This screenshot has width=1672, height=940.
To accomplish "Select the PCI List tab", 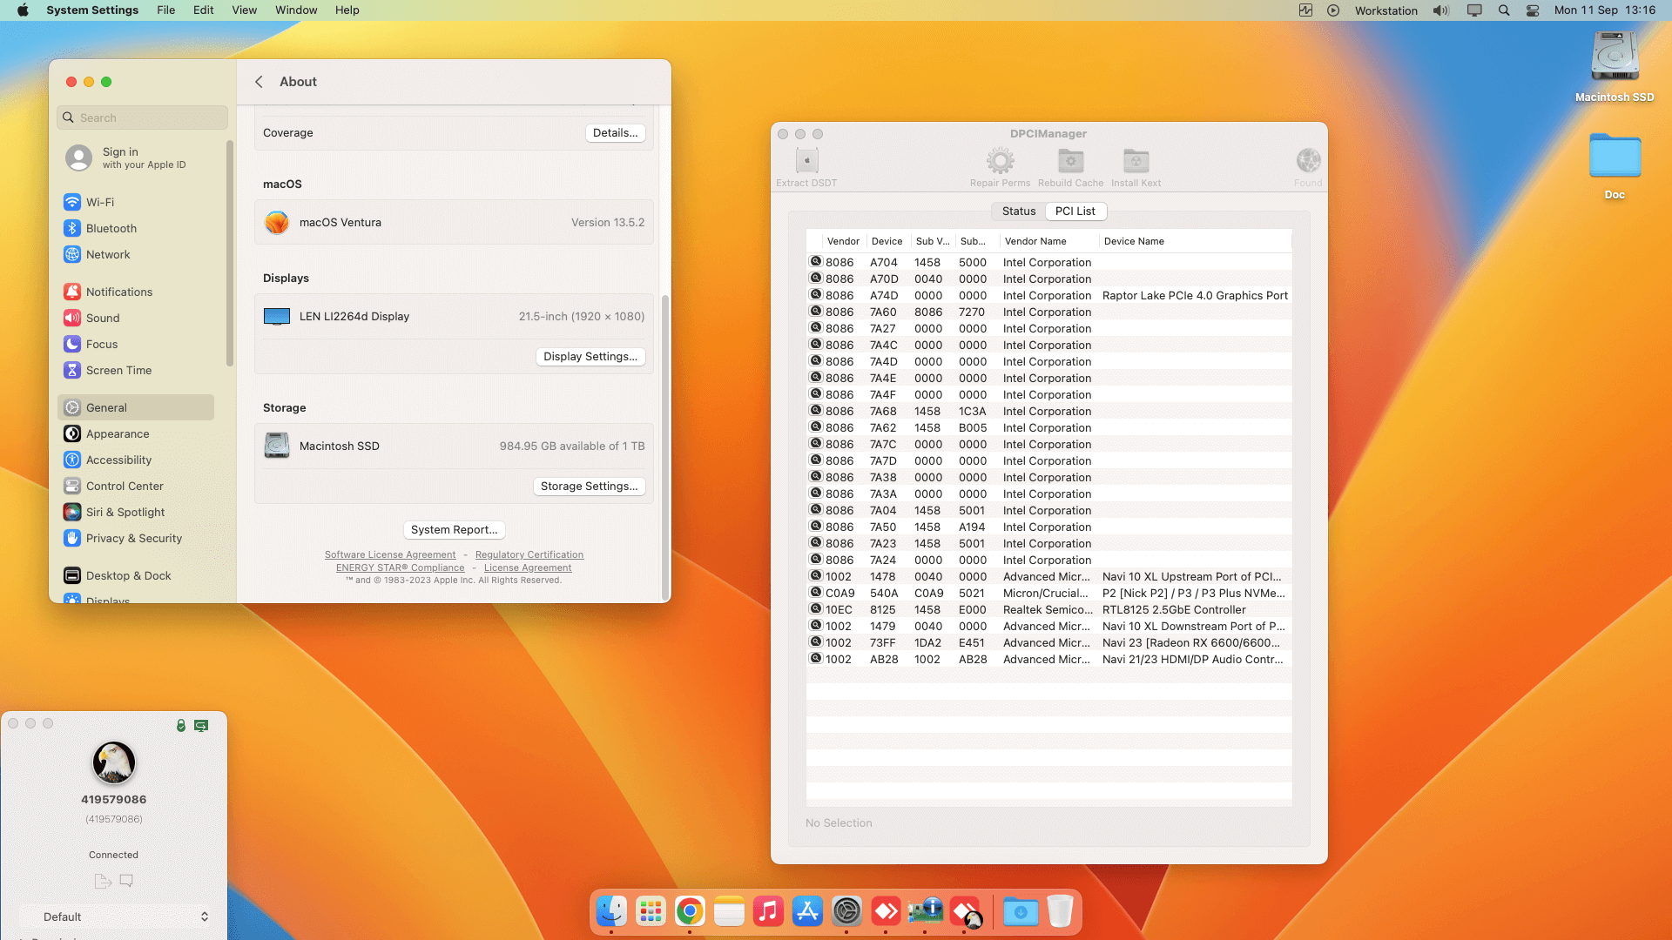I will (x=1075, y=211).
